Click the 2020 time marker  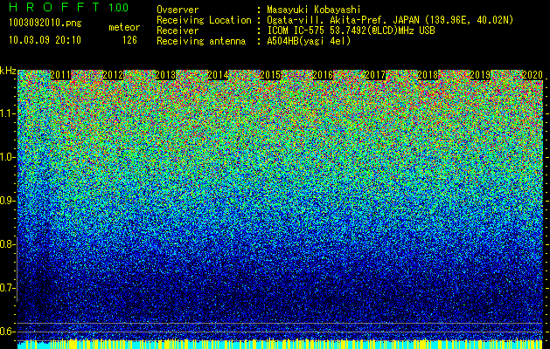point(533,75)
